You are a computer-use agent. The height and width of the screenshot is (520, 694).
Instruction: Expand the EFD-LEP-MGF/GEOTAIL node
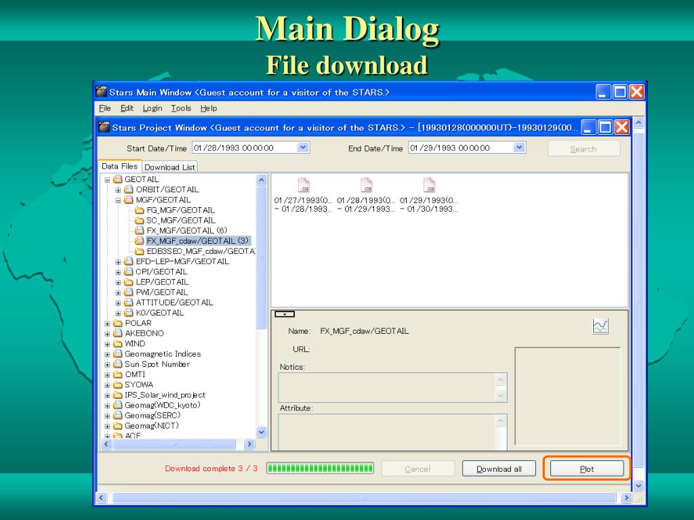click(118, 262)
